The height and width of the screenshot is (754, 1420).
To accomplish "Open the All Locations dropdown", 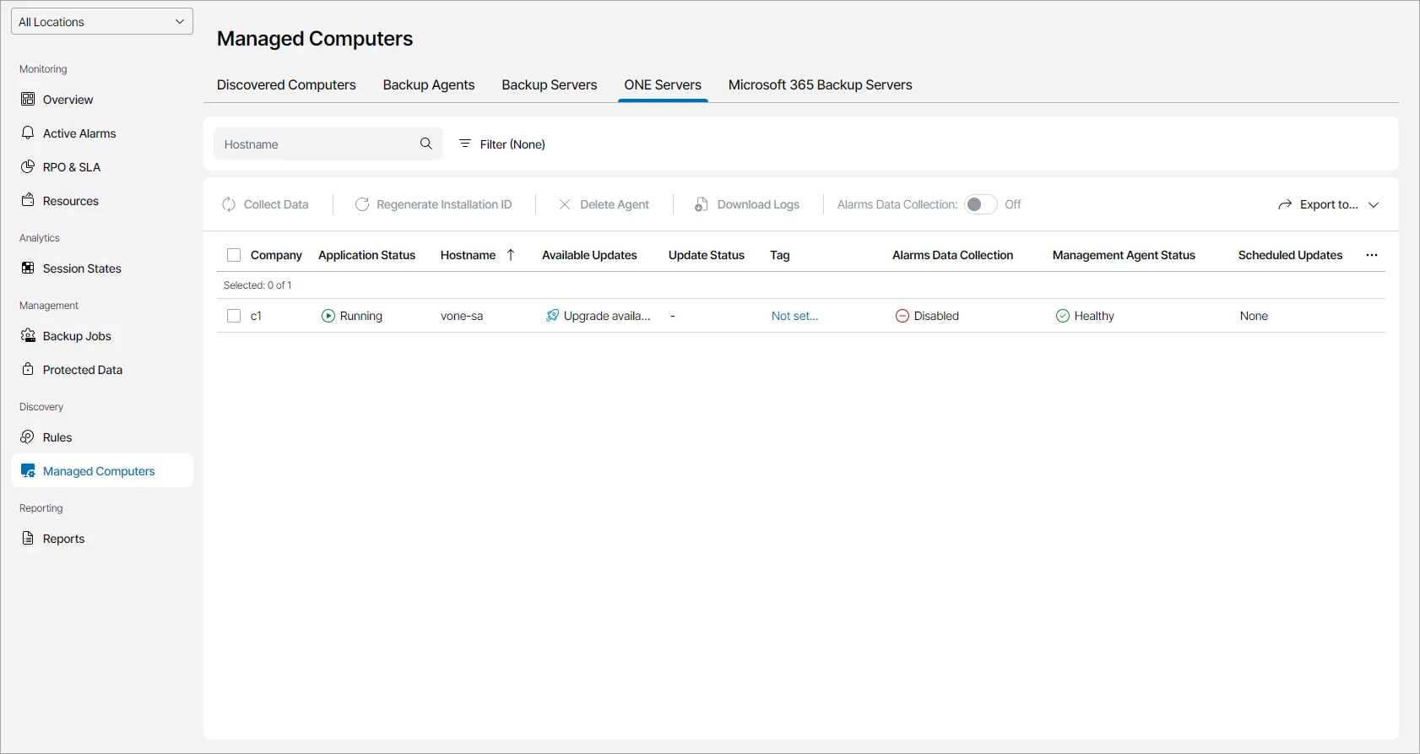I will pos(102,22).
